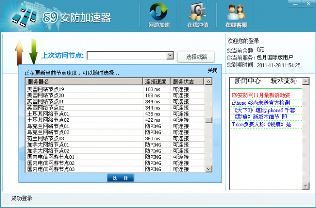Select row 加拿大网络节点02
Viewport: 316px width, 208px height.
point(115,151)
